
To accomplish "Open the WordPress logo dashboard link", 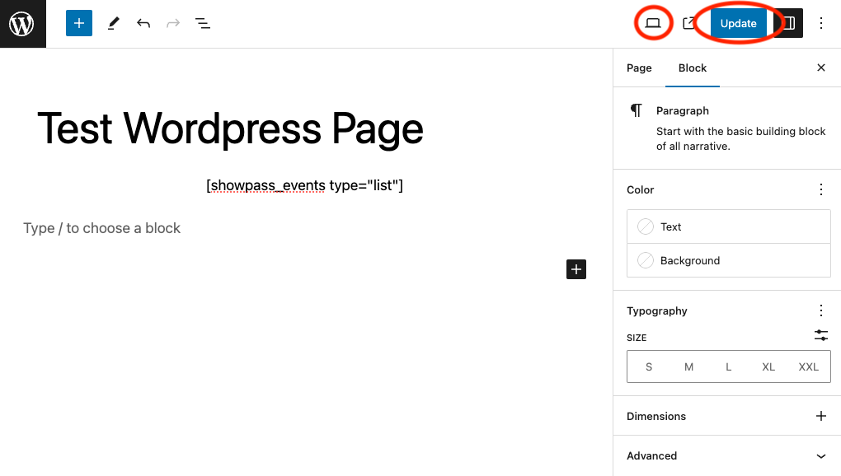I will point(22,24).
